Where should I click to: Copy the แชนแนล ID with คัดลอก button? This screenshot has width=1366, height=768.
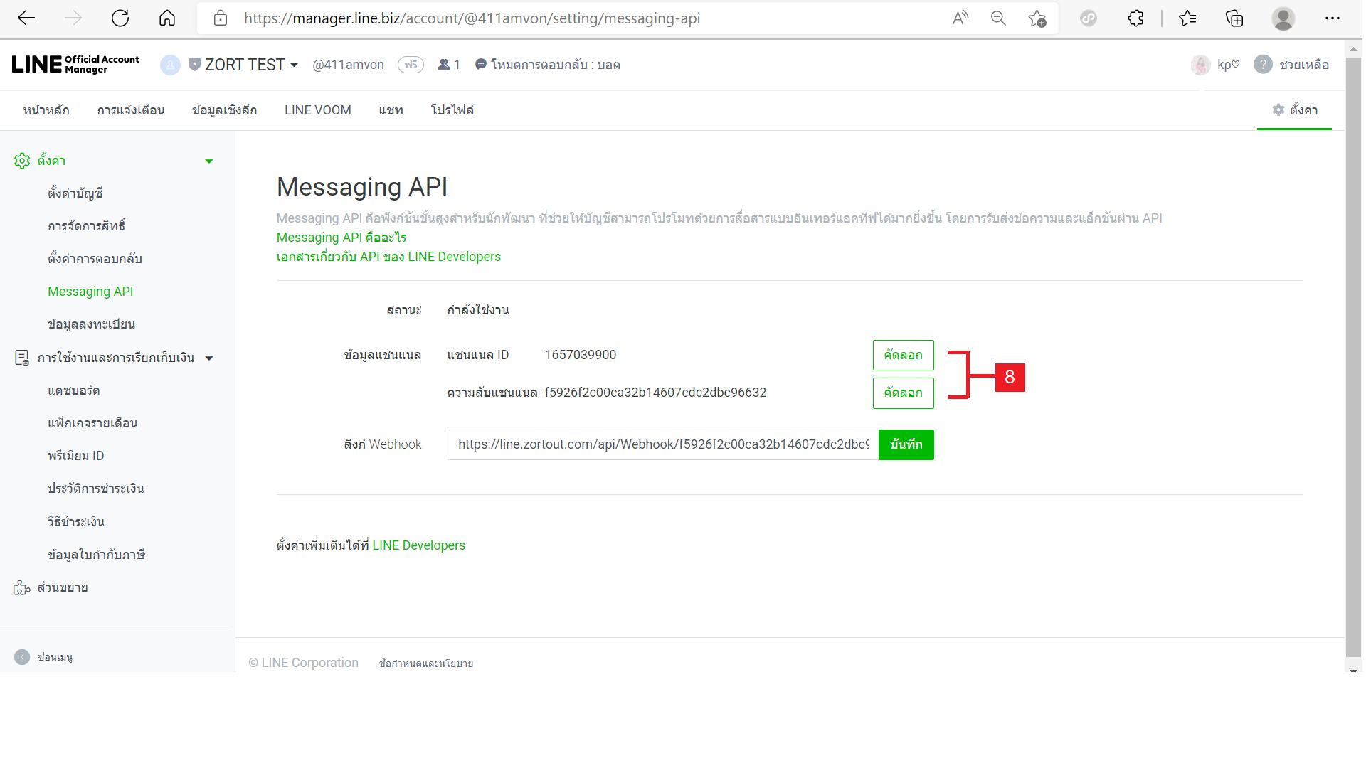pyautogui.click(x=903, y=355)
